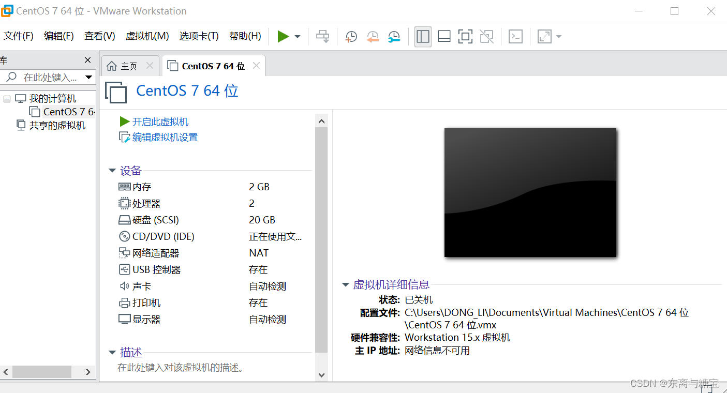Click the CD/DVD (IDE) device icon

click(x=124, y=236)
